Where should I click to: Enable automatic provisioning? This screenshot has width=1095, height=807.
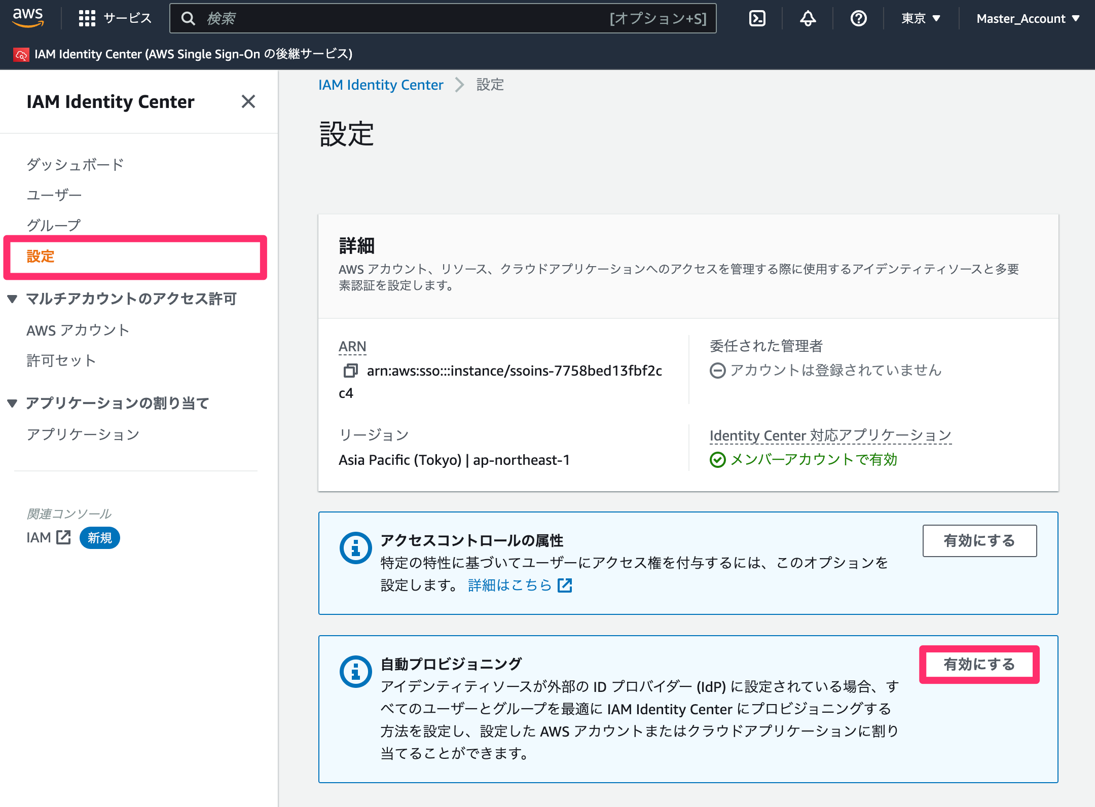[979, 664]
